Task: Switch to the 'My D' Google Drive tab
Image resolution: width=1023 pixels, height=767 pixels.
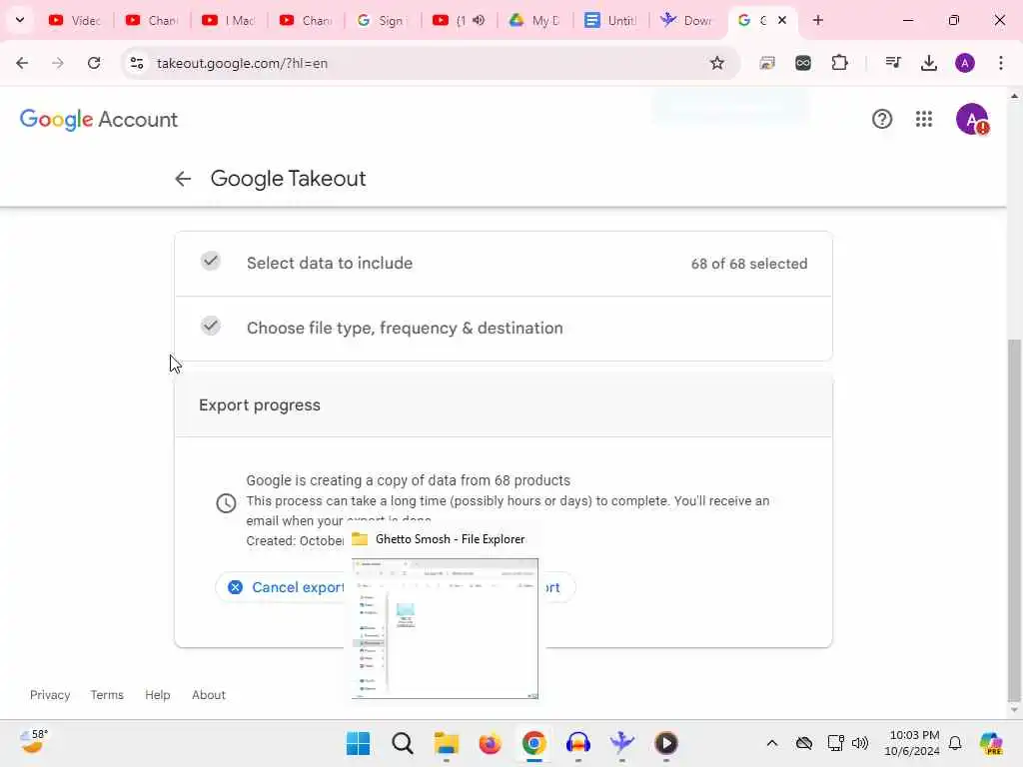Action: pyautogui.click(x=536, y=21)
